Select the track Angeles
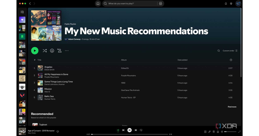 point(48,67)
